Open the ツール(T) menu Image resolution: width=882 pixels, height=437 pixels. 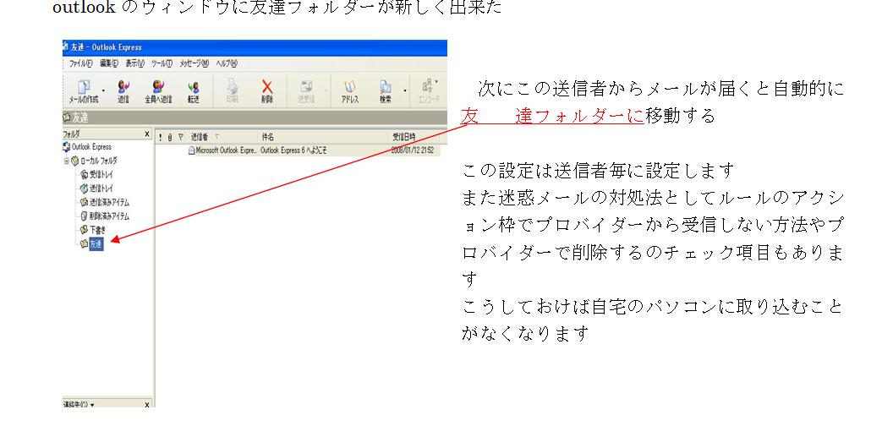[162, 63]
